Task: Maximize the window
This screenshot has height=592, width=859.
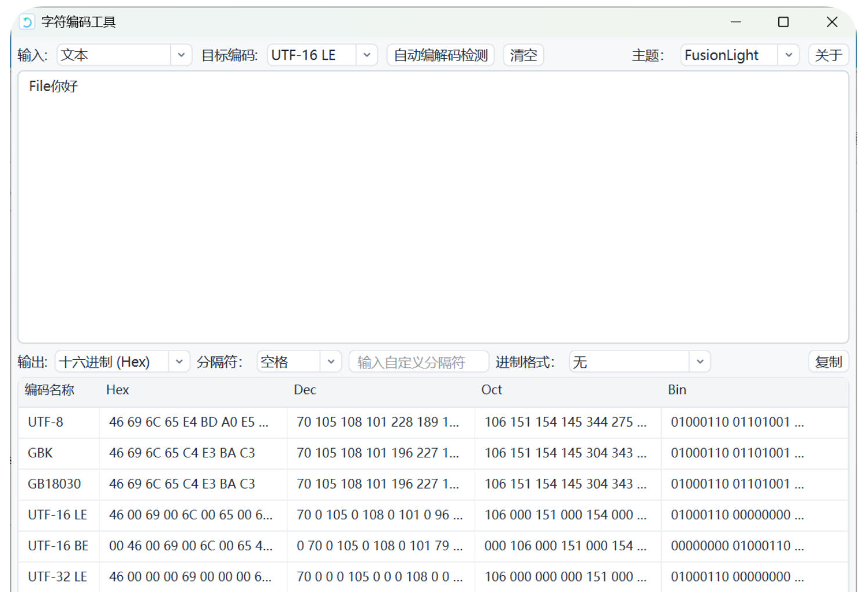Action: (783, 22)
